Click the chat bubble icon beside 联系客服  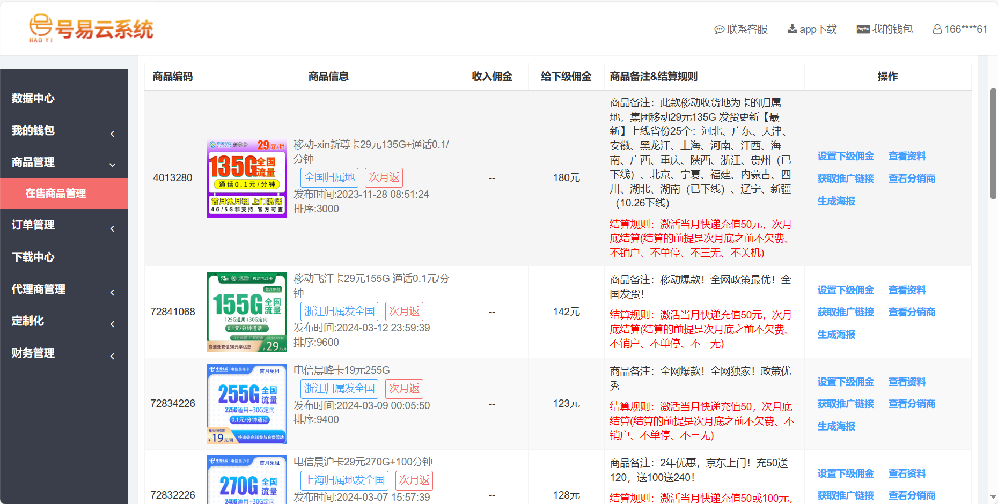719,29
